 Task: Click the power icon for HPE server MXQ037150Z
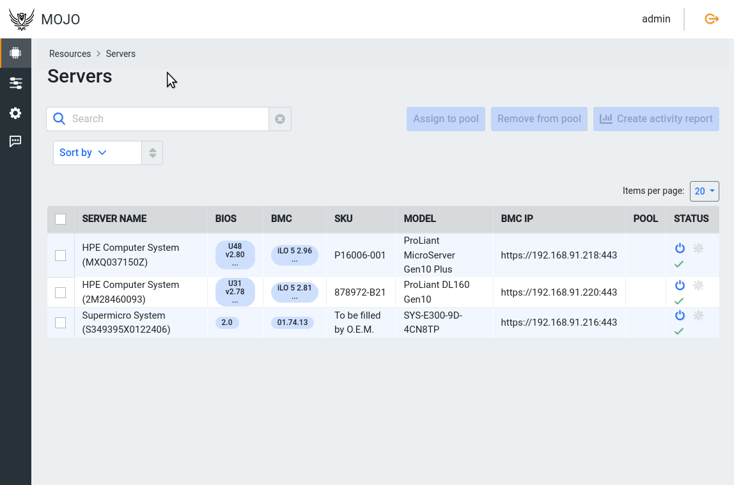tap(679, 248)
